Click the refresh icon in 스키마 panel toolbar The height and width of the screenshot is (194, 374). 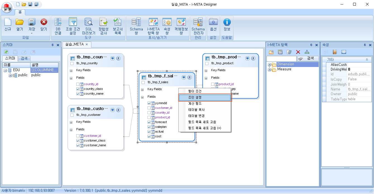pyautogui.click(x=6, y=52)
